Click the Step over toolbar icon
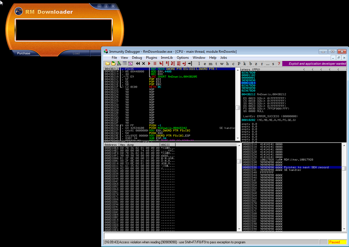 pyautogui.click(x=167, y=63)
